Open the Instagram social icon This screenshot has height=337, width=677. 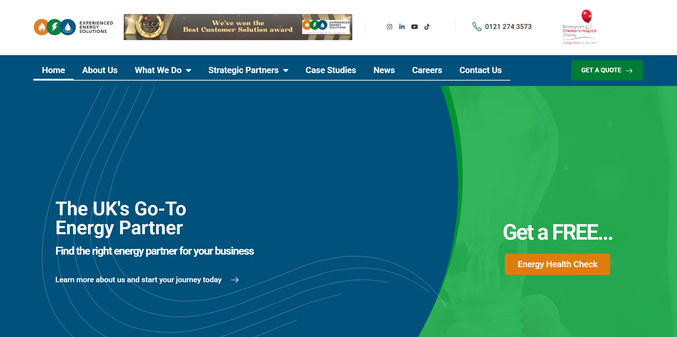click(x=389, y=27)
